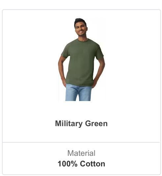Click the model's dark hair
The image size is (162, 176).
pos(80,21)
